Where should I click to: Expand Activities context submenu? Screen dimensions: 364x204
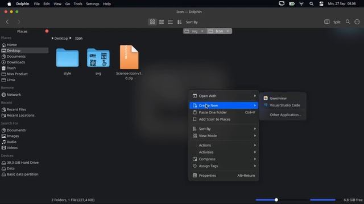pos(224,152)
